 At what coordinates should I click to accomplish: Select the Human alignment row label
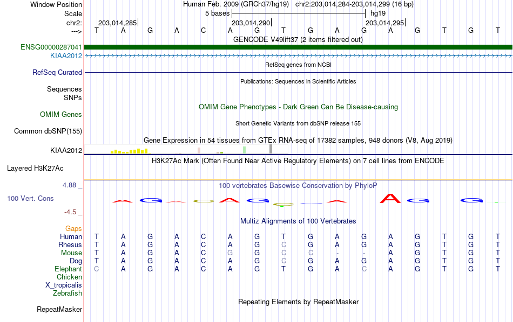pos(71,236)
